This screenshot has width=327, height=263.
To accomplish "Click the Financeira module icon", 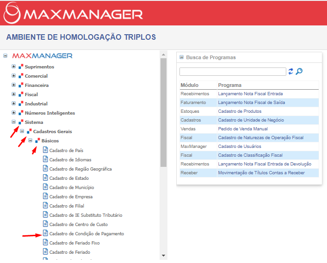I will (21, 85).
